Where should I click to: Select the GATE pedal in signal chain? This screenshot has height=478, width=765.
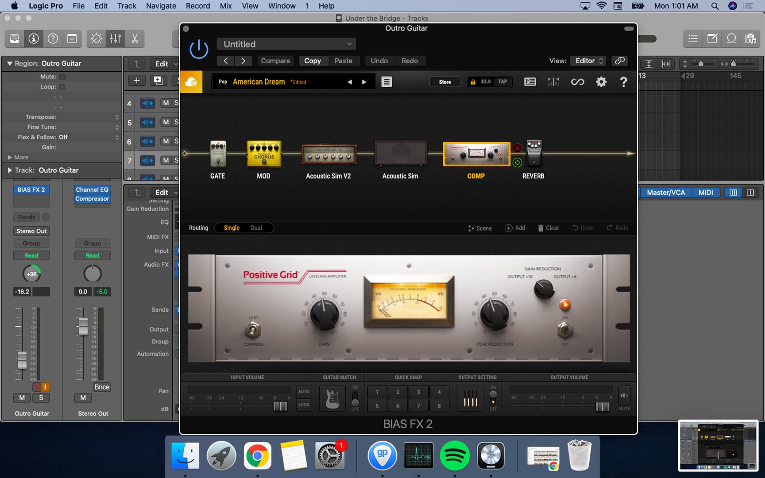pyautogui.click(x=218, y=154)
